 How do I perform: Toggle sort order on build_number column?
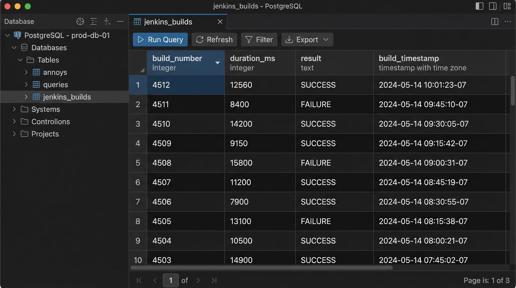point(217,63)
